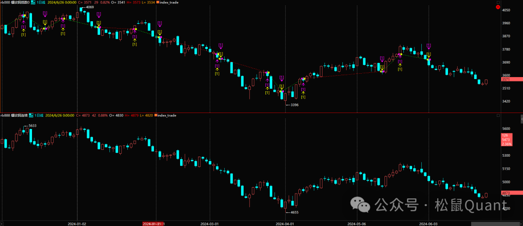
Task: Click the chart-type icon beside rb888 title
Action: coord(31,115)
